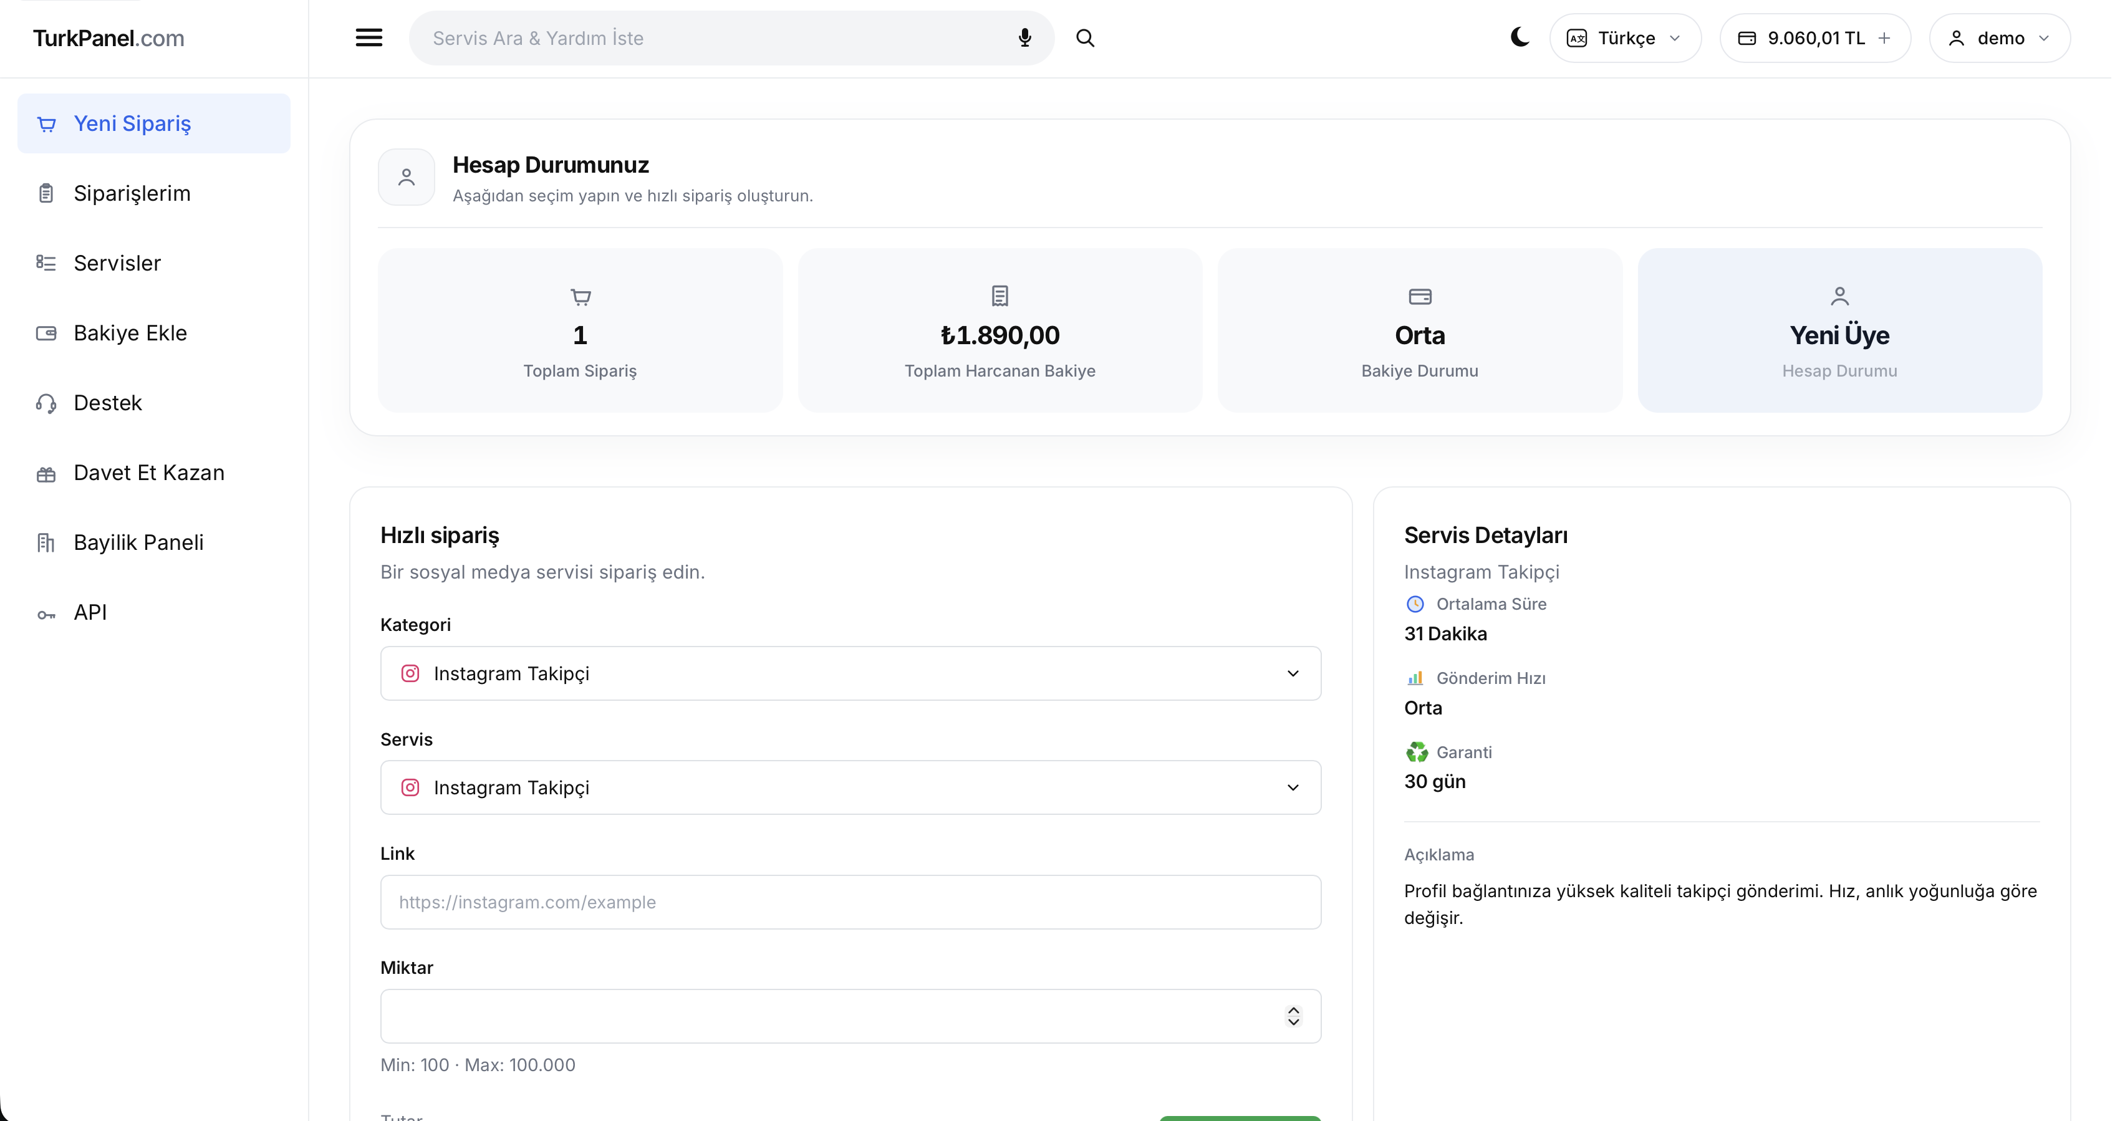Click the Servis Detayları heading
2115x1121 pixels.
(1485, 536)
